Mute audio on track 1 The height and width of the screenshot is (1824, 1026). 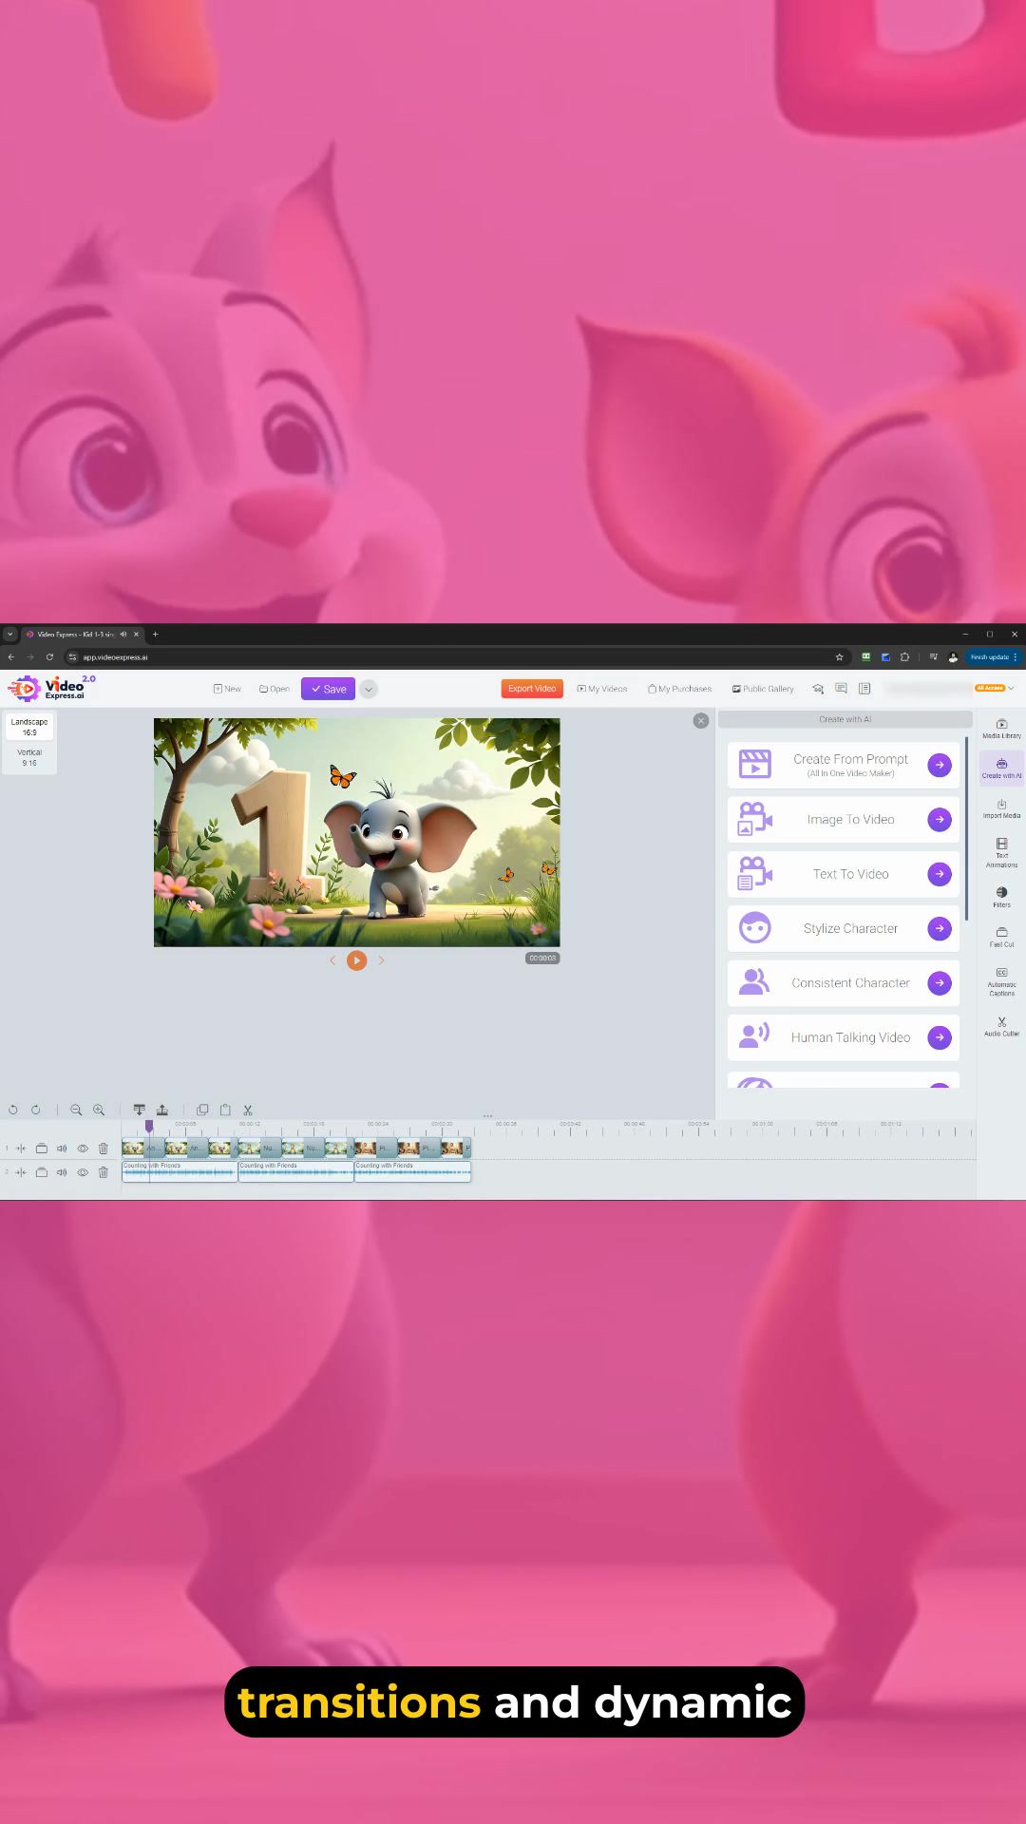pos(62,1149)
